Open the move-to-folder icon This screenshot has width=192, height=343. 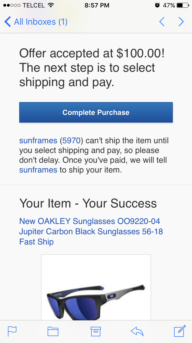(x=53, y=331)
